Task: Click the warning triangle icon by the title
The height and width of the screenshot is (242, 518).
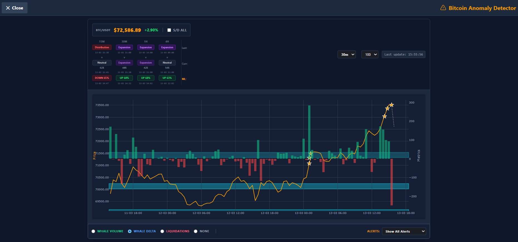Action: (x=443, y=8)
